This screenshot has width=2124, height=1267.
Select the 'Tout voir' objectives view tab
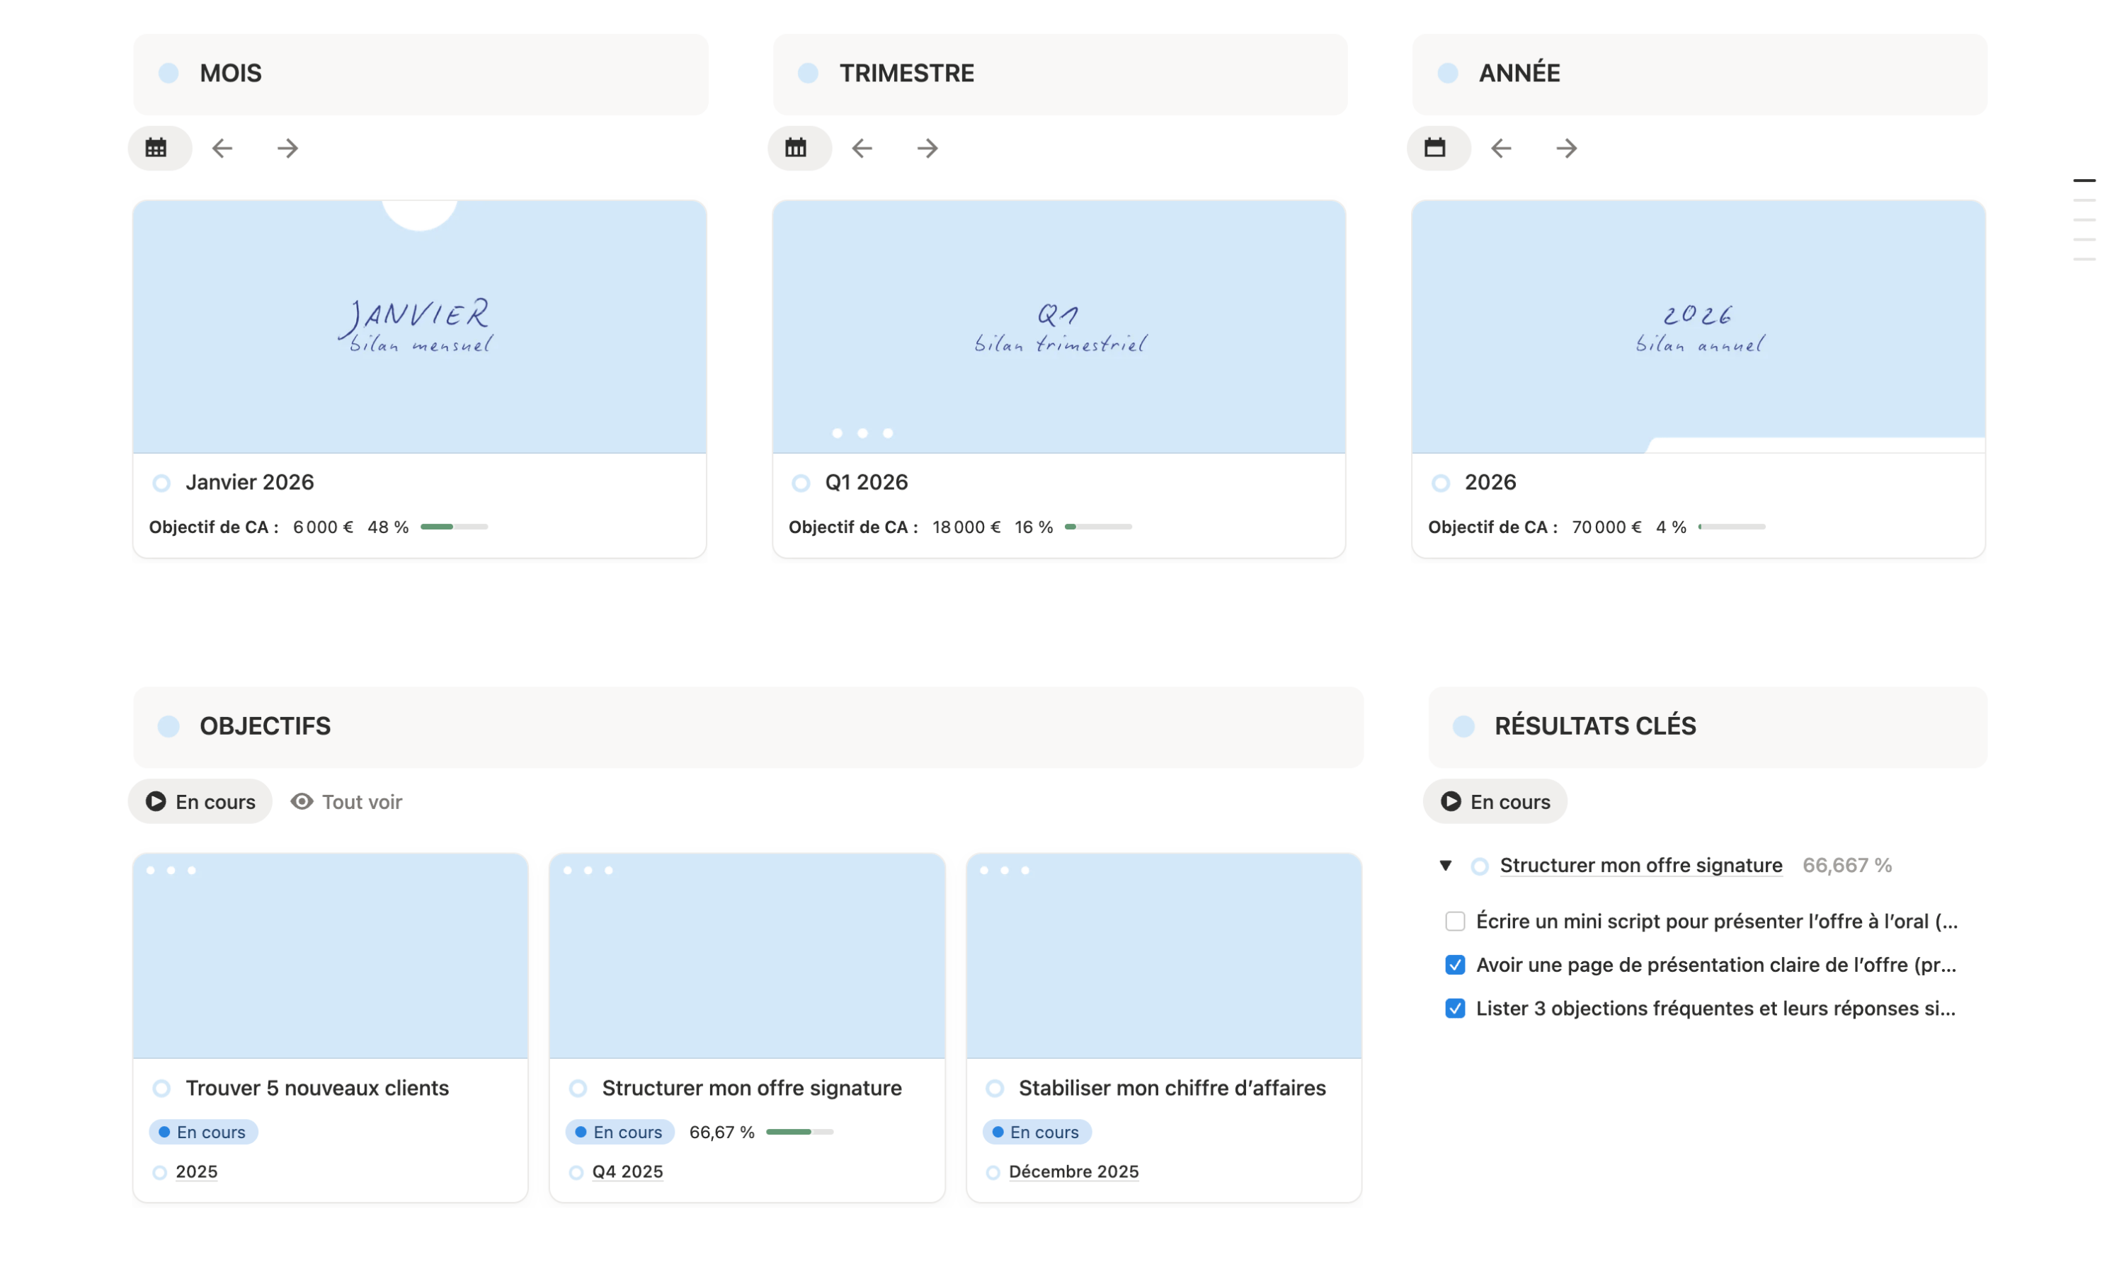point(347,803)
